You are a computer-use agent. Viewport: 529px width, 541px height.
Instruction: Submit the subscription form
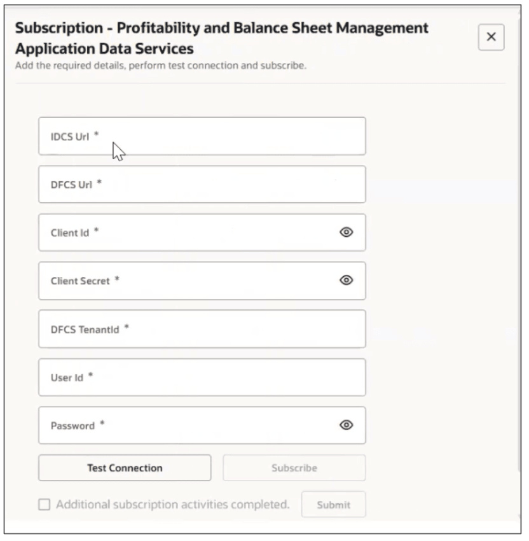coord(333,504)
